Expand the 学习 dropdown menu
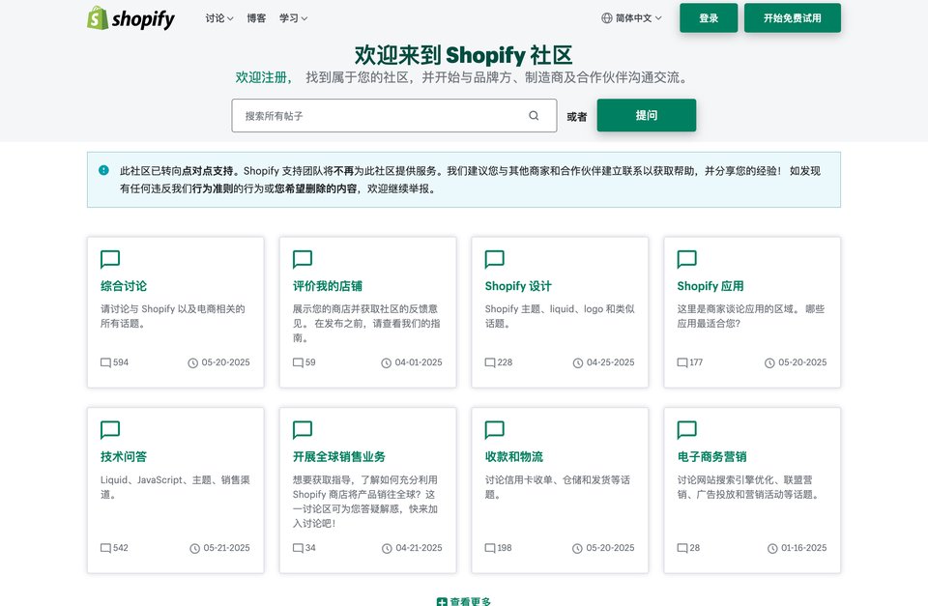The width and height of the screenshot is (928, 606). pos(293,18)
